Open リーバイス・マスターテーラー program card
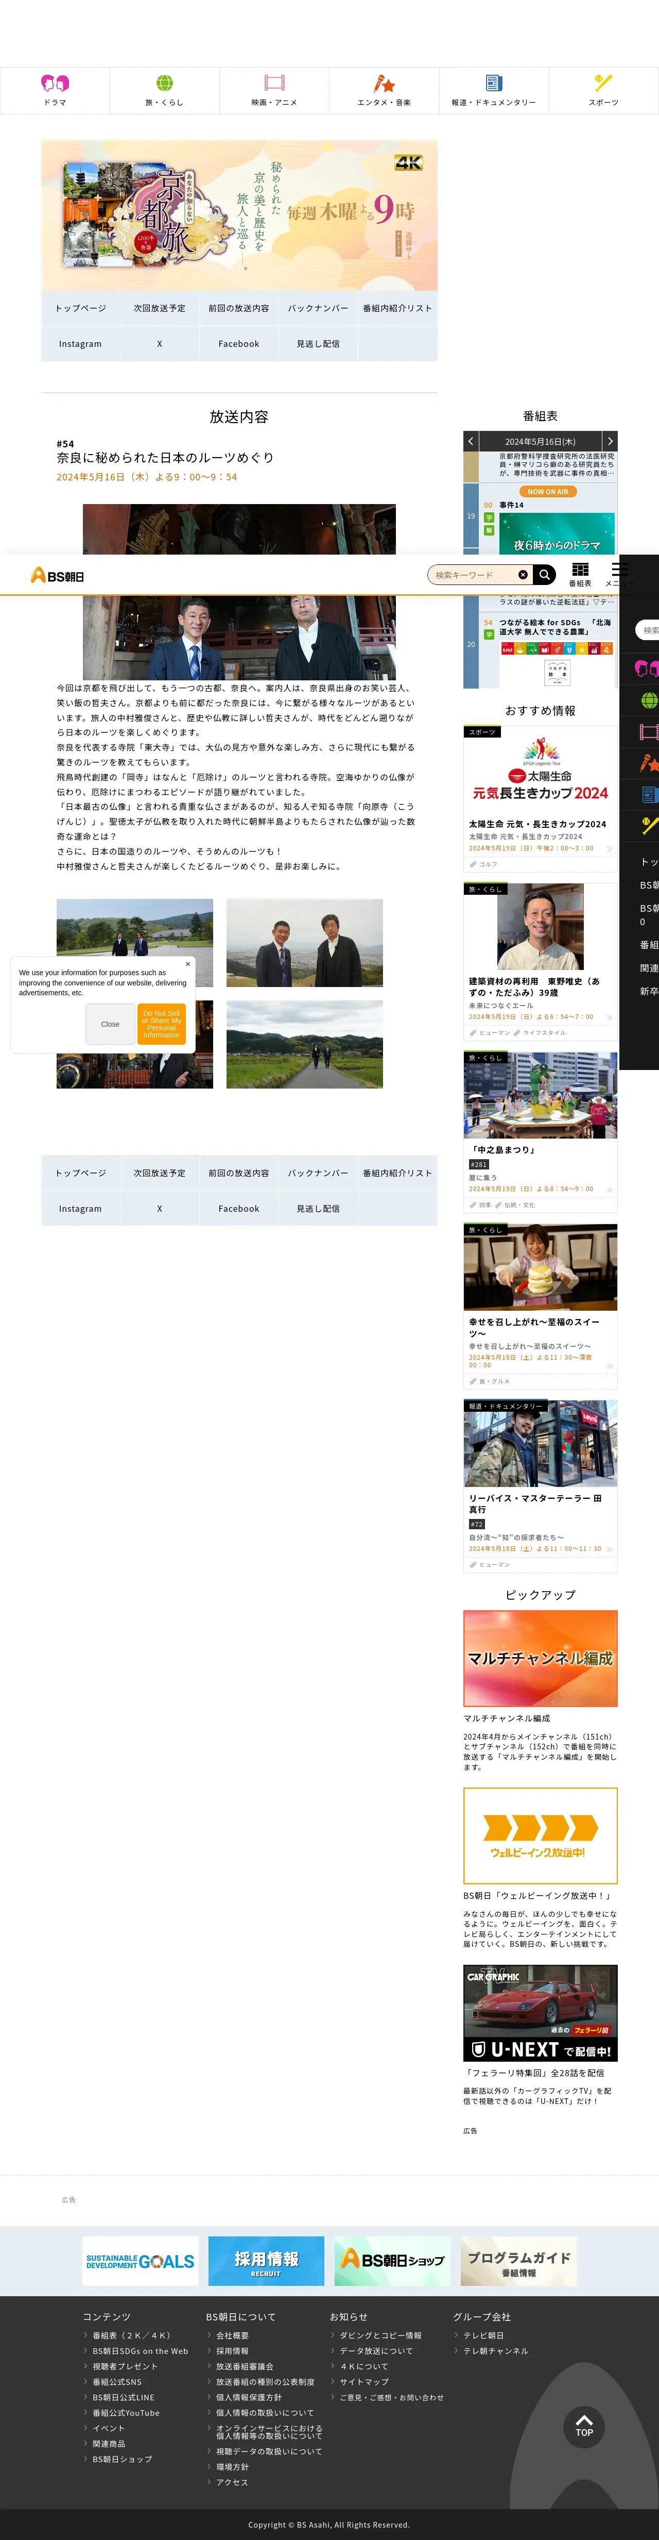659x2540 pixels. (541, 1486)
